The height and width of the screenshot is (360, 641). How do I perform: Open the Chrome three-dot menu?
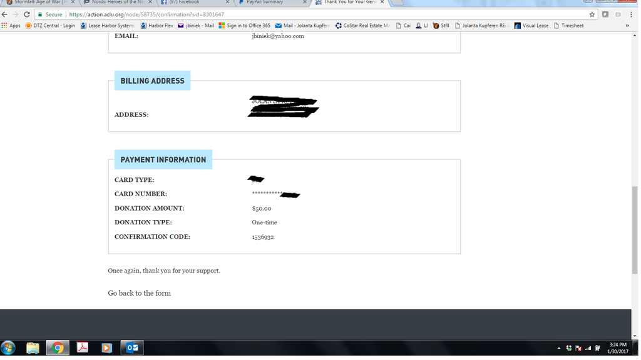pos(631,14)
